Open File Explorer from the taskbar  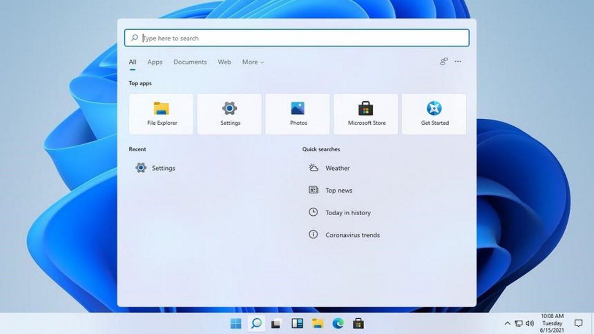tap(317, 323)
